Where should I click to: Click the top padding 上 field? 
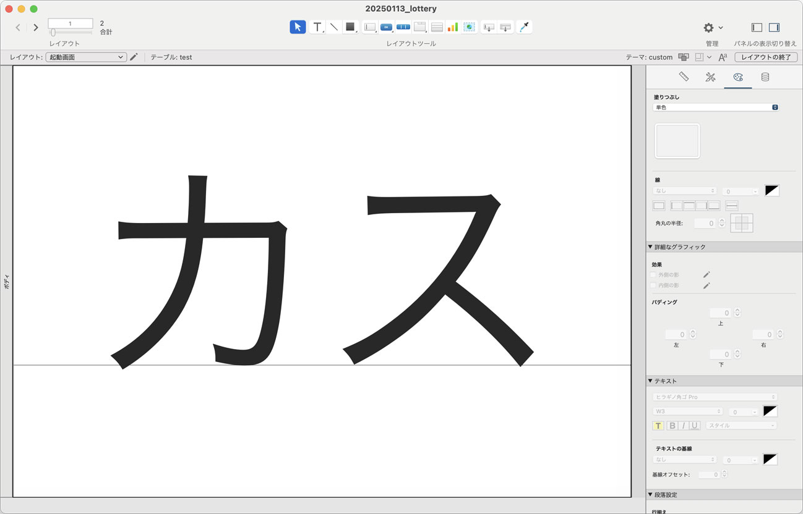pos(721,313)
